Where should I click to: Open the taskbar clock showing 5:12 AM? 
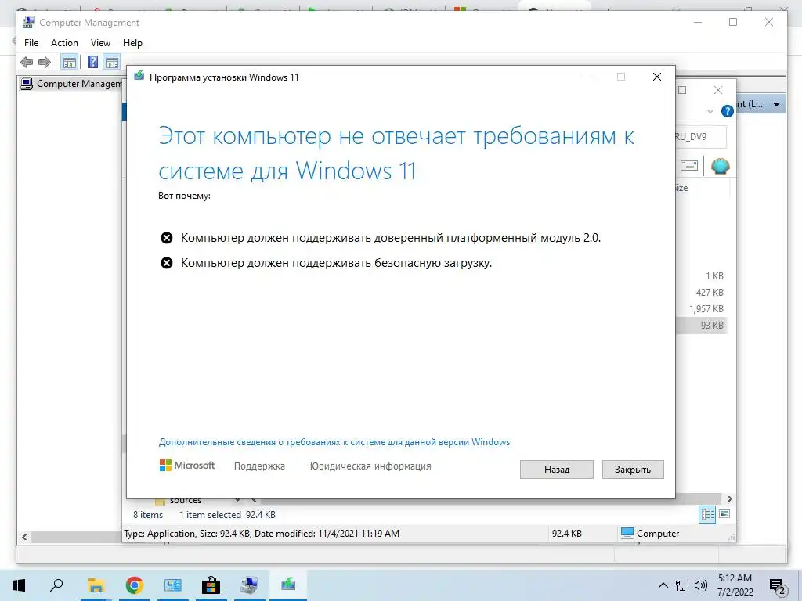point(735,585)
